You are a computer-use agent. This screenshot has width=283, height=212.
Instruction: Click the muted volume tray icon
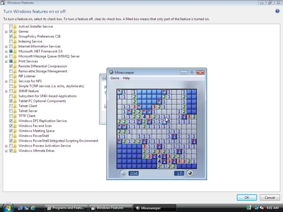tap(261, 208)
